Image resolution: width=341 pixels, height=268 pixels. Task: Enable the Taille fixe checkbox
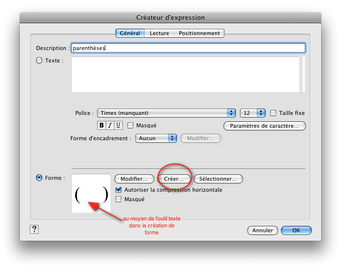273,113
